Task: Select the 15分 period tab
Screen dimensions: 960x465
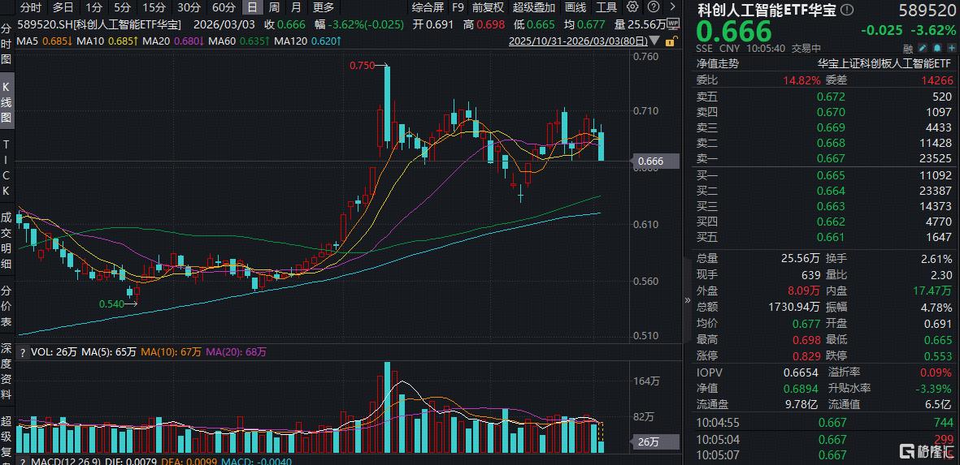Action: point(154,7)
